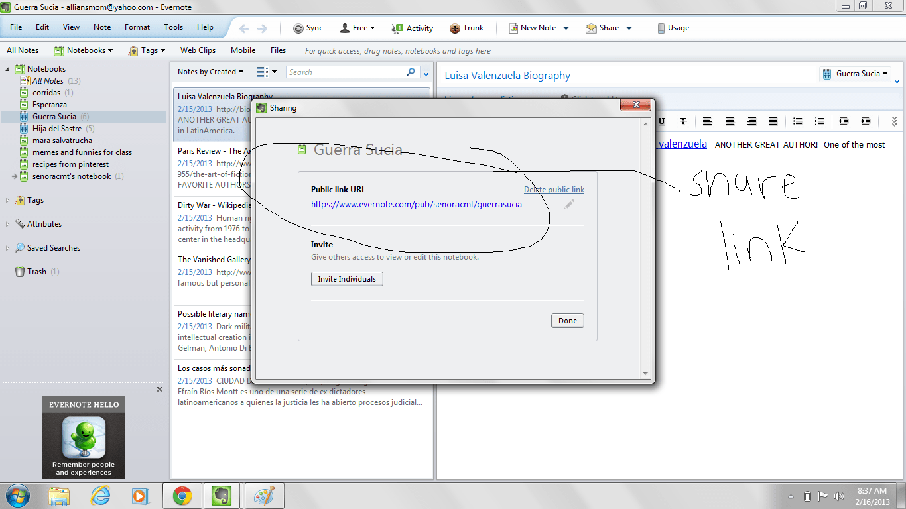The width and height of the screenshot is (906, 509).
Task: Collapse the Notebooks tree
Action: [8, 69]
